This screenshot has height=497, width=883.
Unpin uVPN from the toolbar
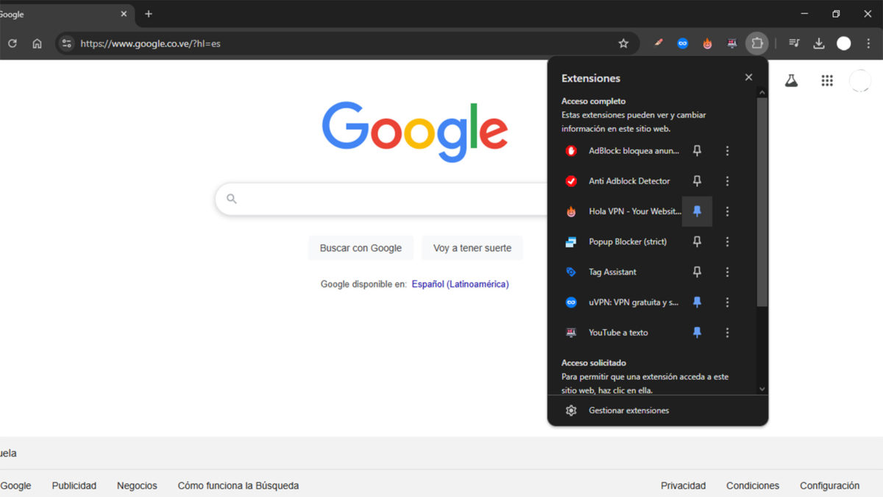(697, 302)
